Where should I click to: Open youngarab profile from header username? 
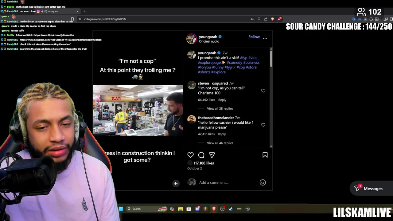click(208, 37)
